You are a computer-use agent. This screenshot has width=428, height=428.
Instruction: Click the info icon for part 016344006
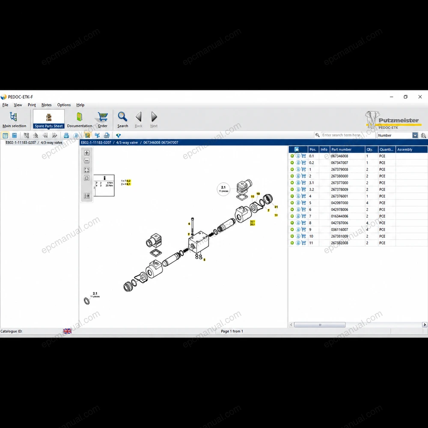click(x=298, y=216)
